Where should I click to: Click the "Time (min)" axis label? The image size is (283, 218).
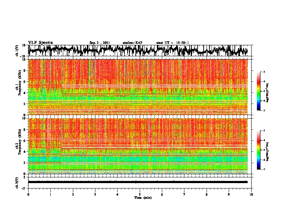[143, 198]
